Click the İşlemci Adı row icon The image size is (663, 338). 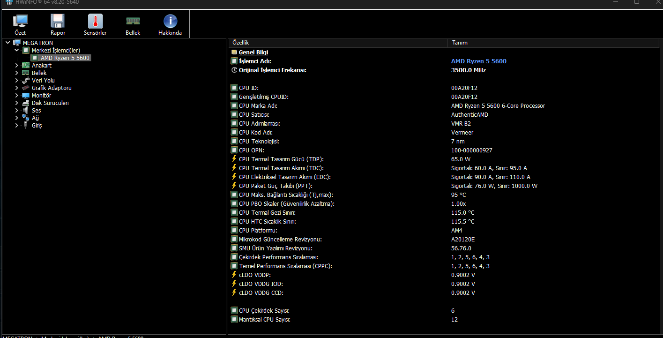(x=234, y=61)
